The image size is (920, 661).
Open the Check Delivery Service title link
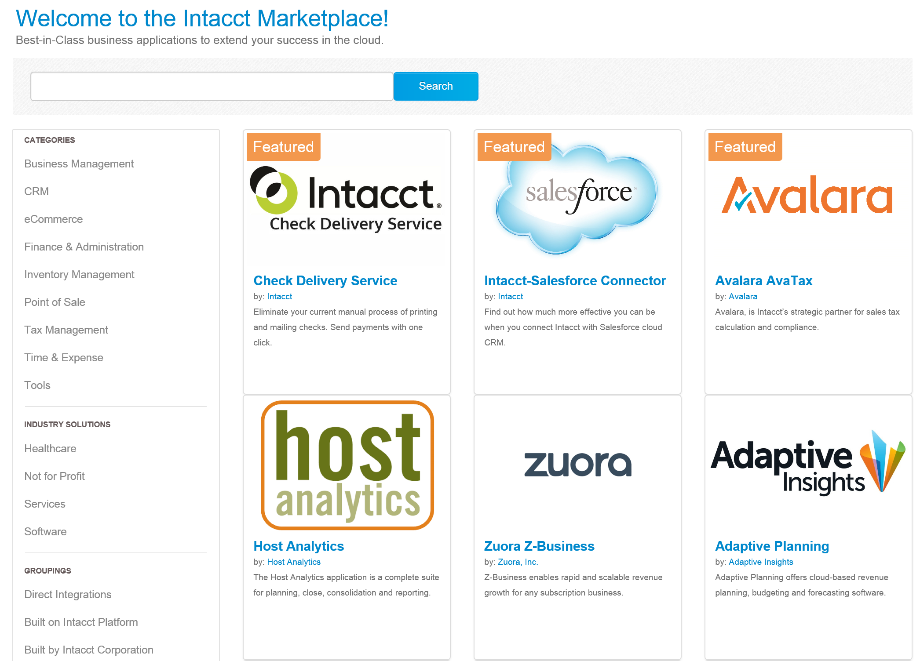(x=325, y=280)
